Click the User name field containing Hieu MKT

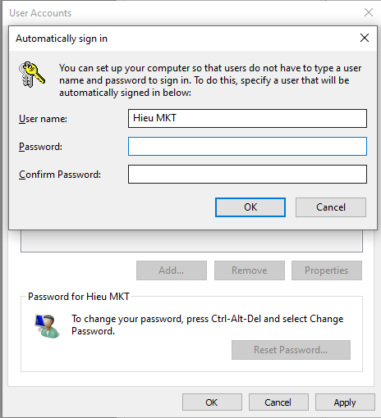[247, 118]
